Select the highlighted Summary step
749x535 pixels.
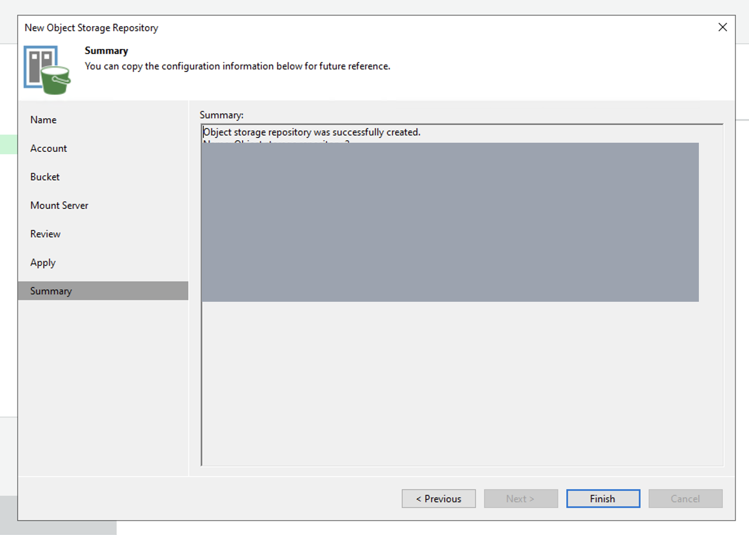tap(103, 291)
